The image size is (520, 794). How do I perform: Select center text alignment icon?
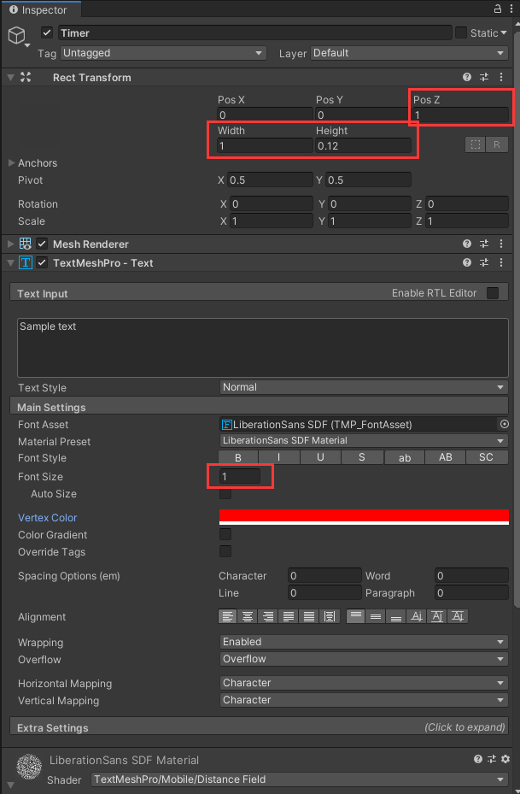[248, 616]
